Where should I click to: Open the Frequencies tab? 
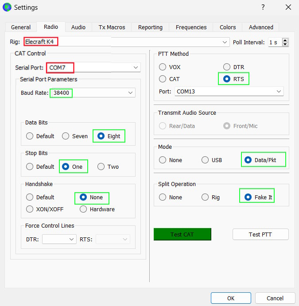click(x=191, y=27)
